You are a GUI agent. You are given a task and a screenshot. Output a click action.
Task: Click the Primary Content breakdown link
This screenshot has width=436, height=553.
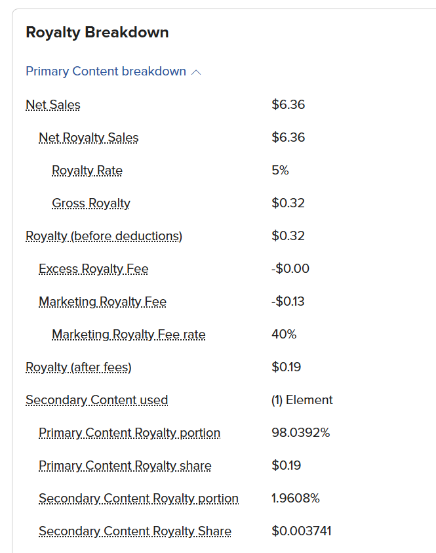point(106,72)
